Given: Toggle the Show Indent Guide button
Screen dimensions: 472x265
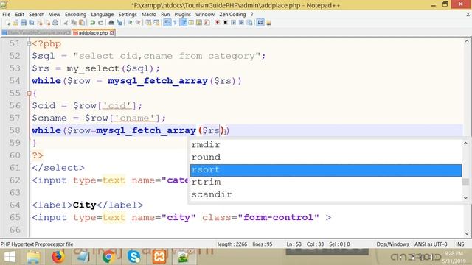Looking at the screenshot, I should coord(183,23).
